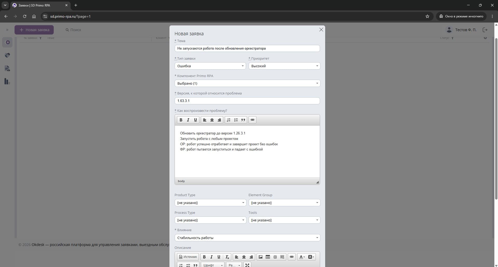Image resolution: width=498 pixels, height=267 pixels.
Task: Expand the Компонент Primo RPA selector
Action: pyautogui.click(x=247, y=83)
